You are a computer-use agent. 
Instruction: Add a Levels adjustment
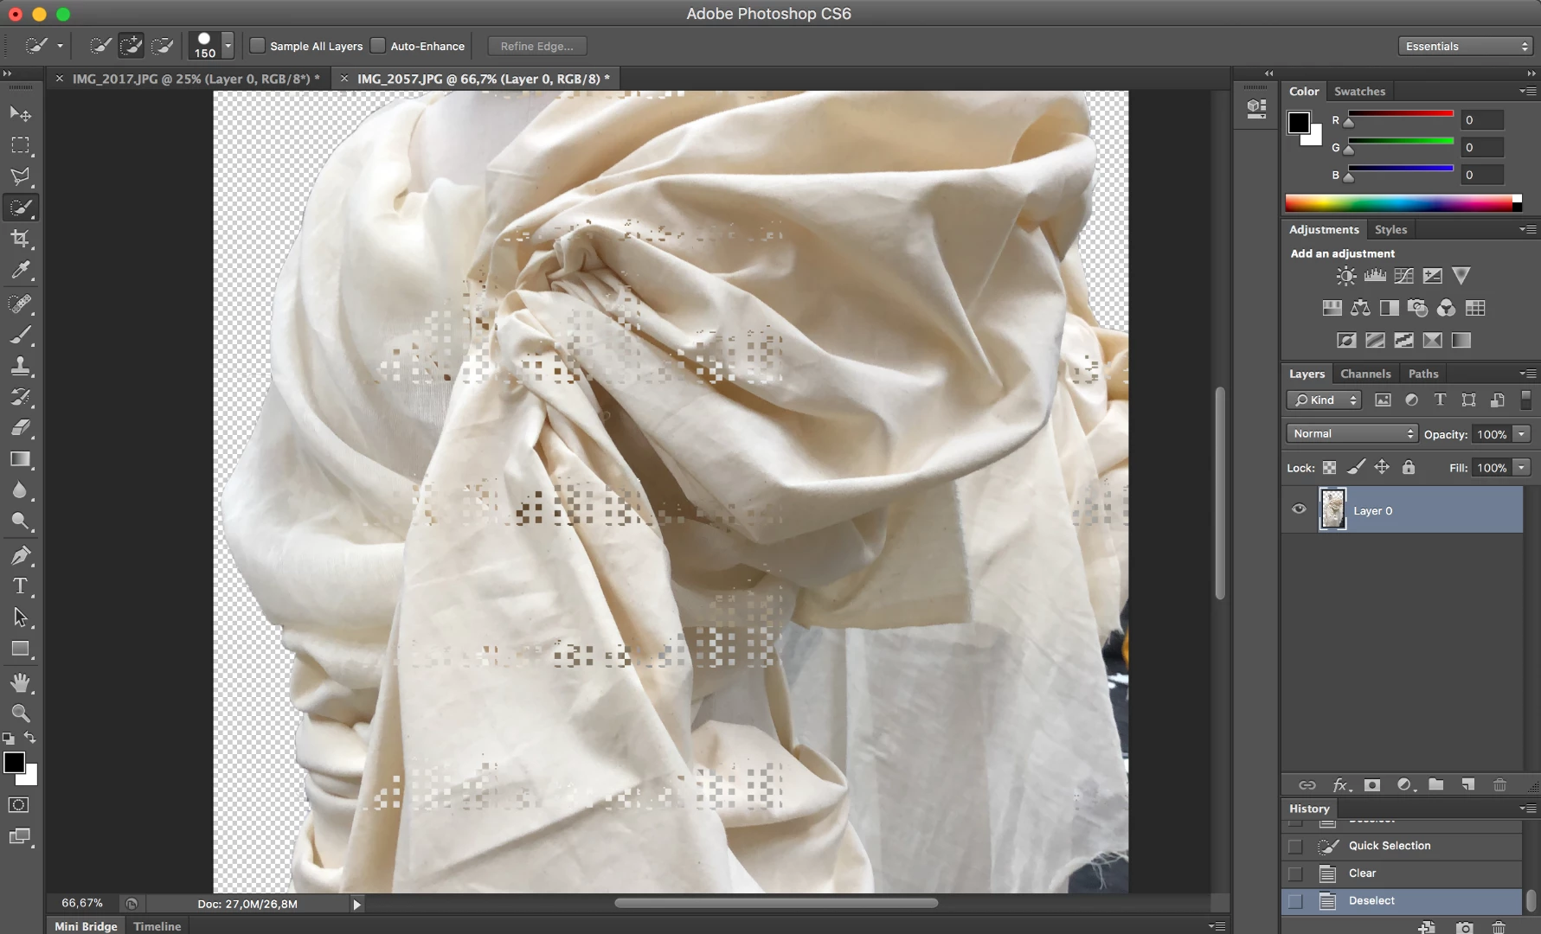click(1375, 276)
